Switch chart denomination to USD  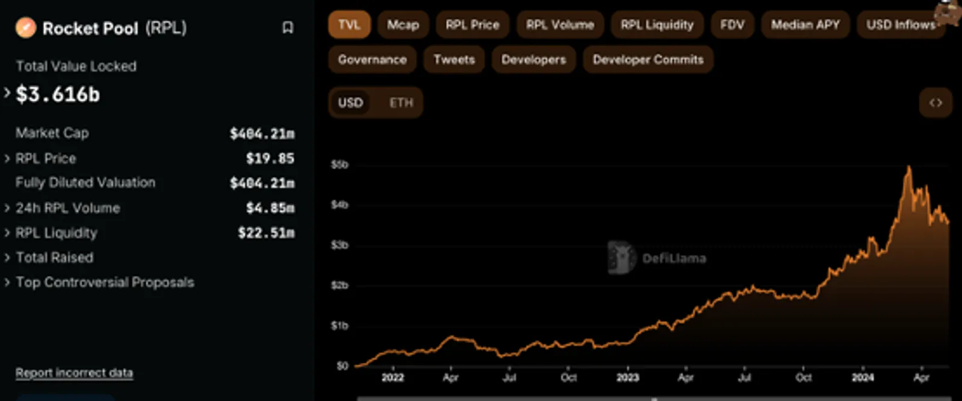[x=351, y=103]
